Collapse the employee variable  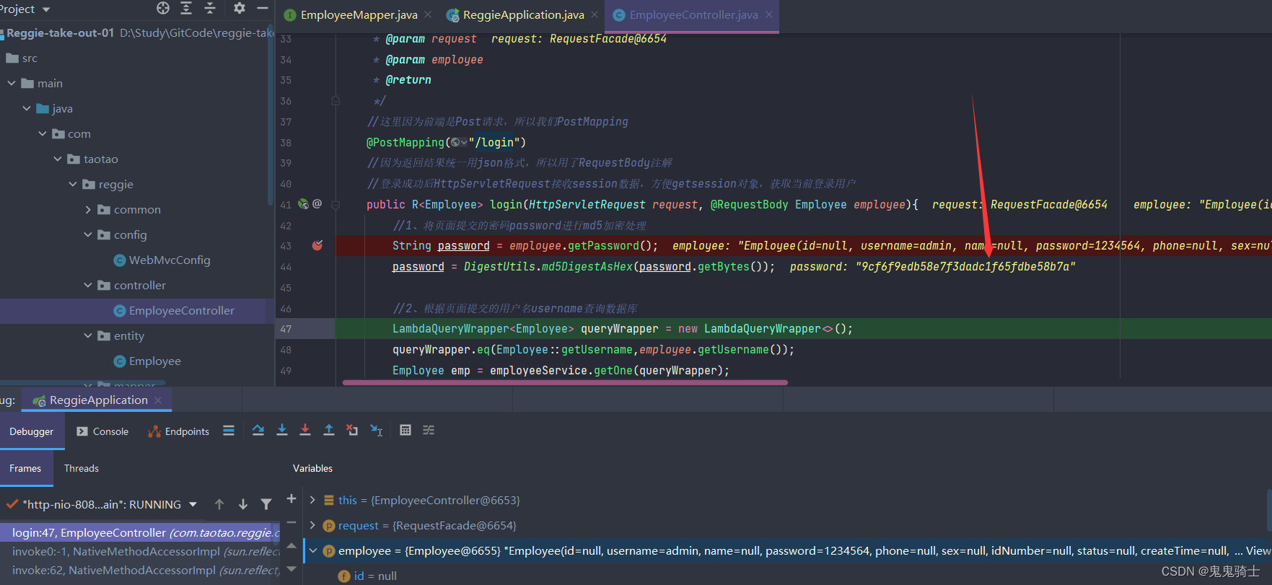pyautogui.click(x=313, y=551)
